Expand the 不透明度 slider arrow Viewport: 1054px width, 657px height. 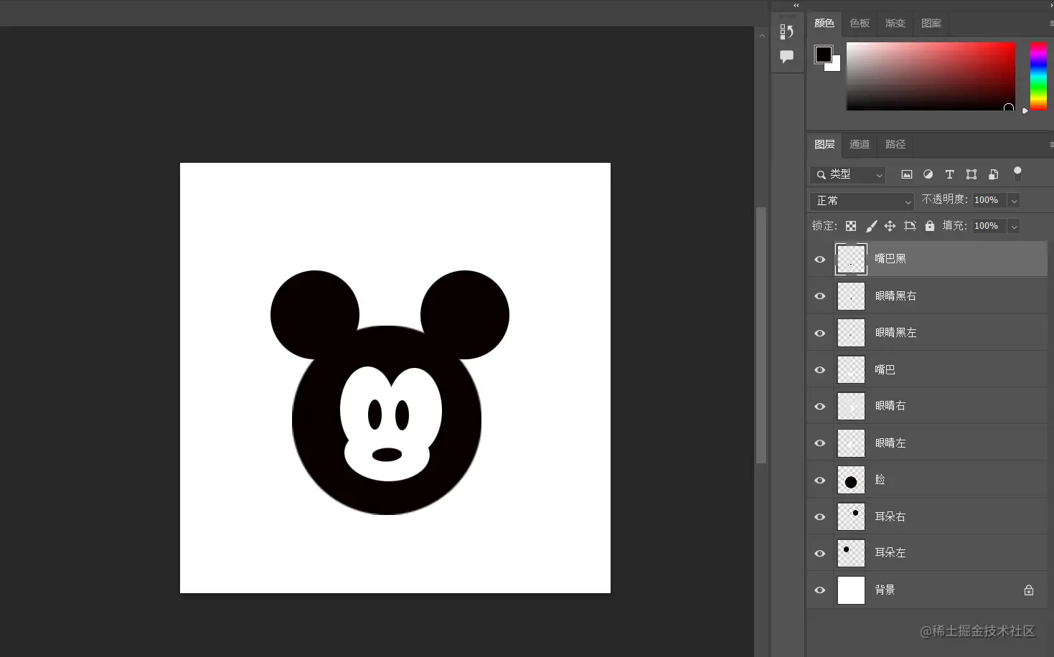tap(1014, 201)
